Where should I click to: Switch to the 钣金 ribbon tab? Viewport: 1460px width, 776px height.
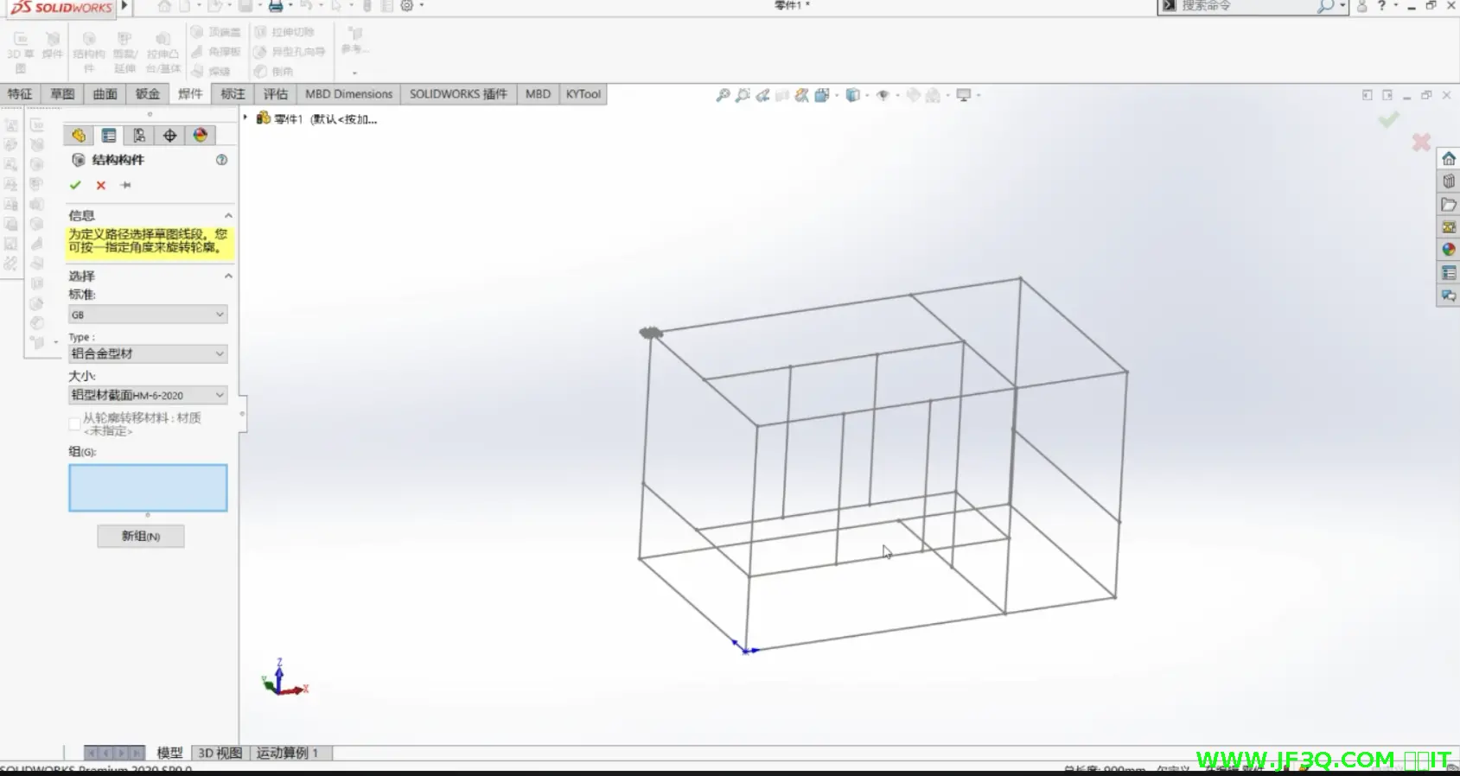[147, 94]
